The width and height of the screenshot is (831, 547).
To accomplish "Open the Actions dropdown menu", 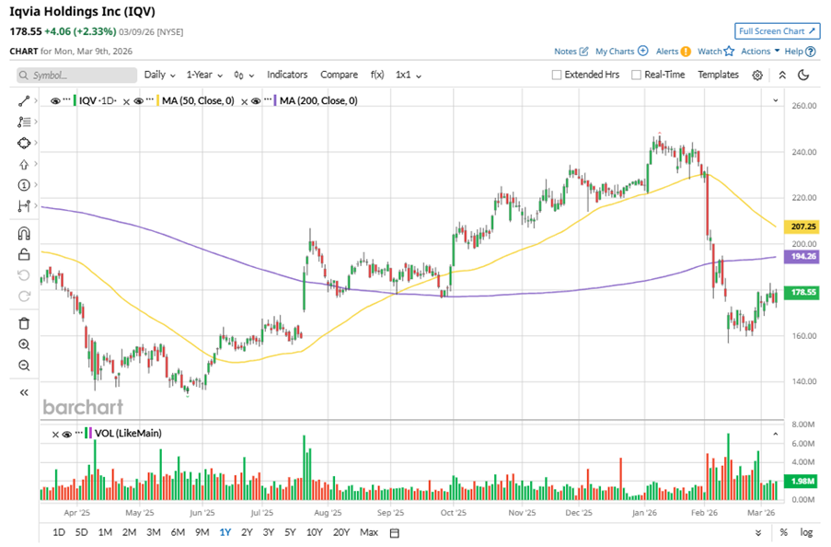I will coord(760,52).
